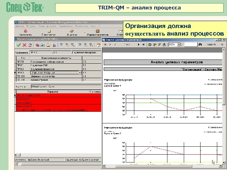Open the Журнал параметров toolbar button
The image size is (227, 170).
click(x=97, y=33)
